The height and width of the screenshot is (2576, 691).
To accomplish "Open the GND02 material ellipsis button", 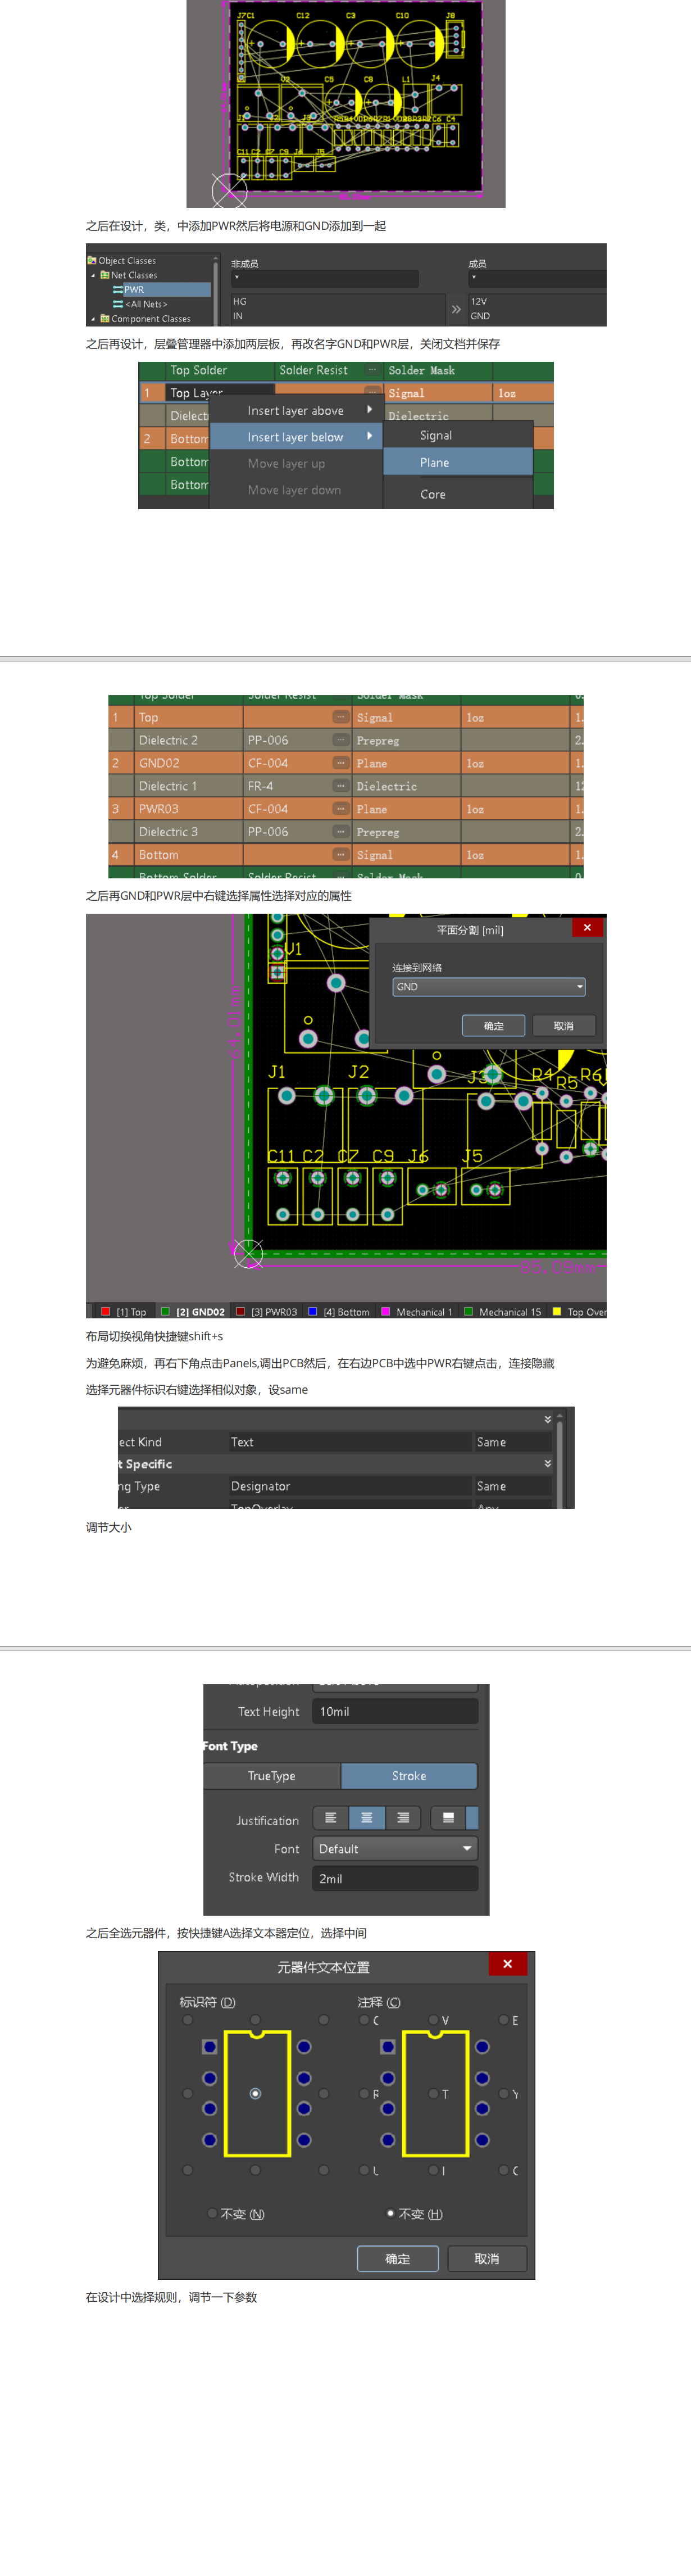I will 340,763.
